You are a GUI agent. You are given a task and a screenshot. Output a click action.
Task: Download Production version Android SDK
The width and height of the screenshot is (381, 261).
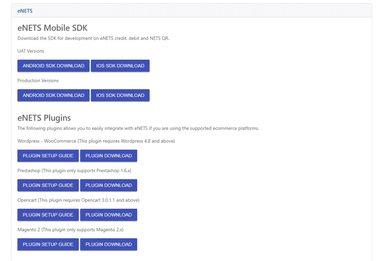pyautogui.click(x=53, y=95)
